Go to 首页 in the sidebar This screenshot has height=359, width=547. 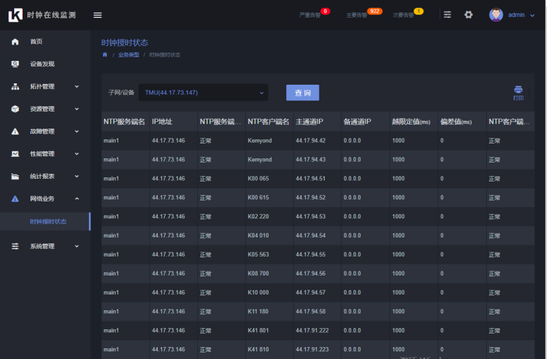[36, 42]
